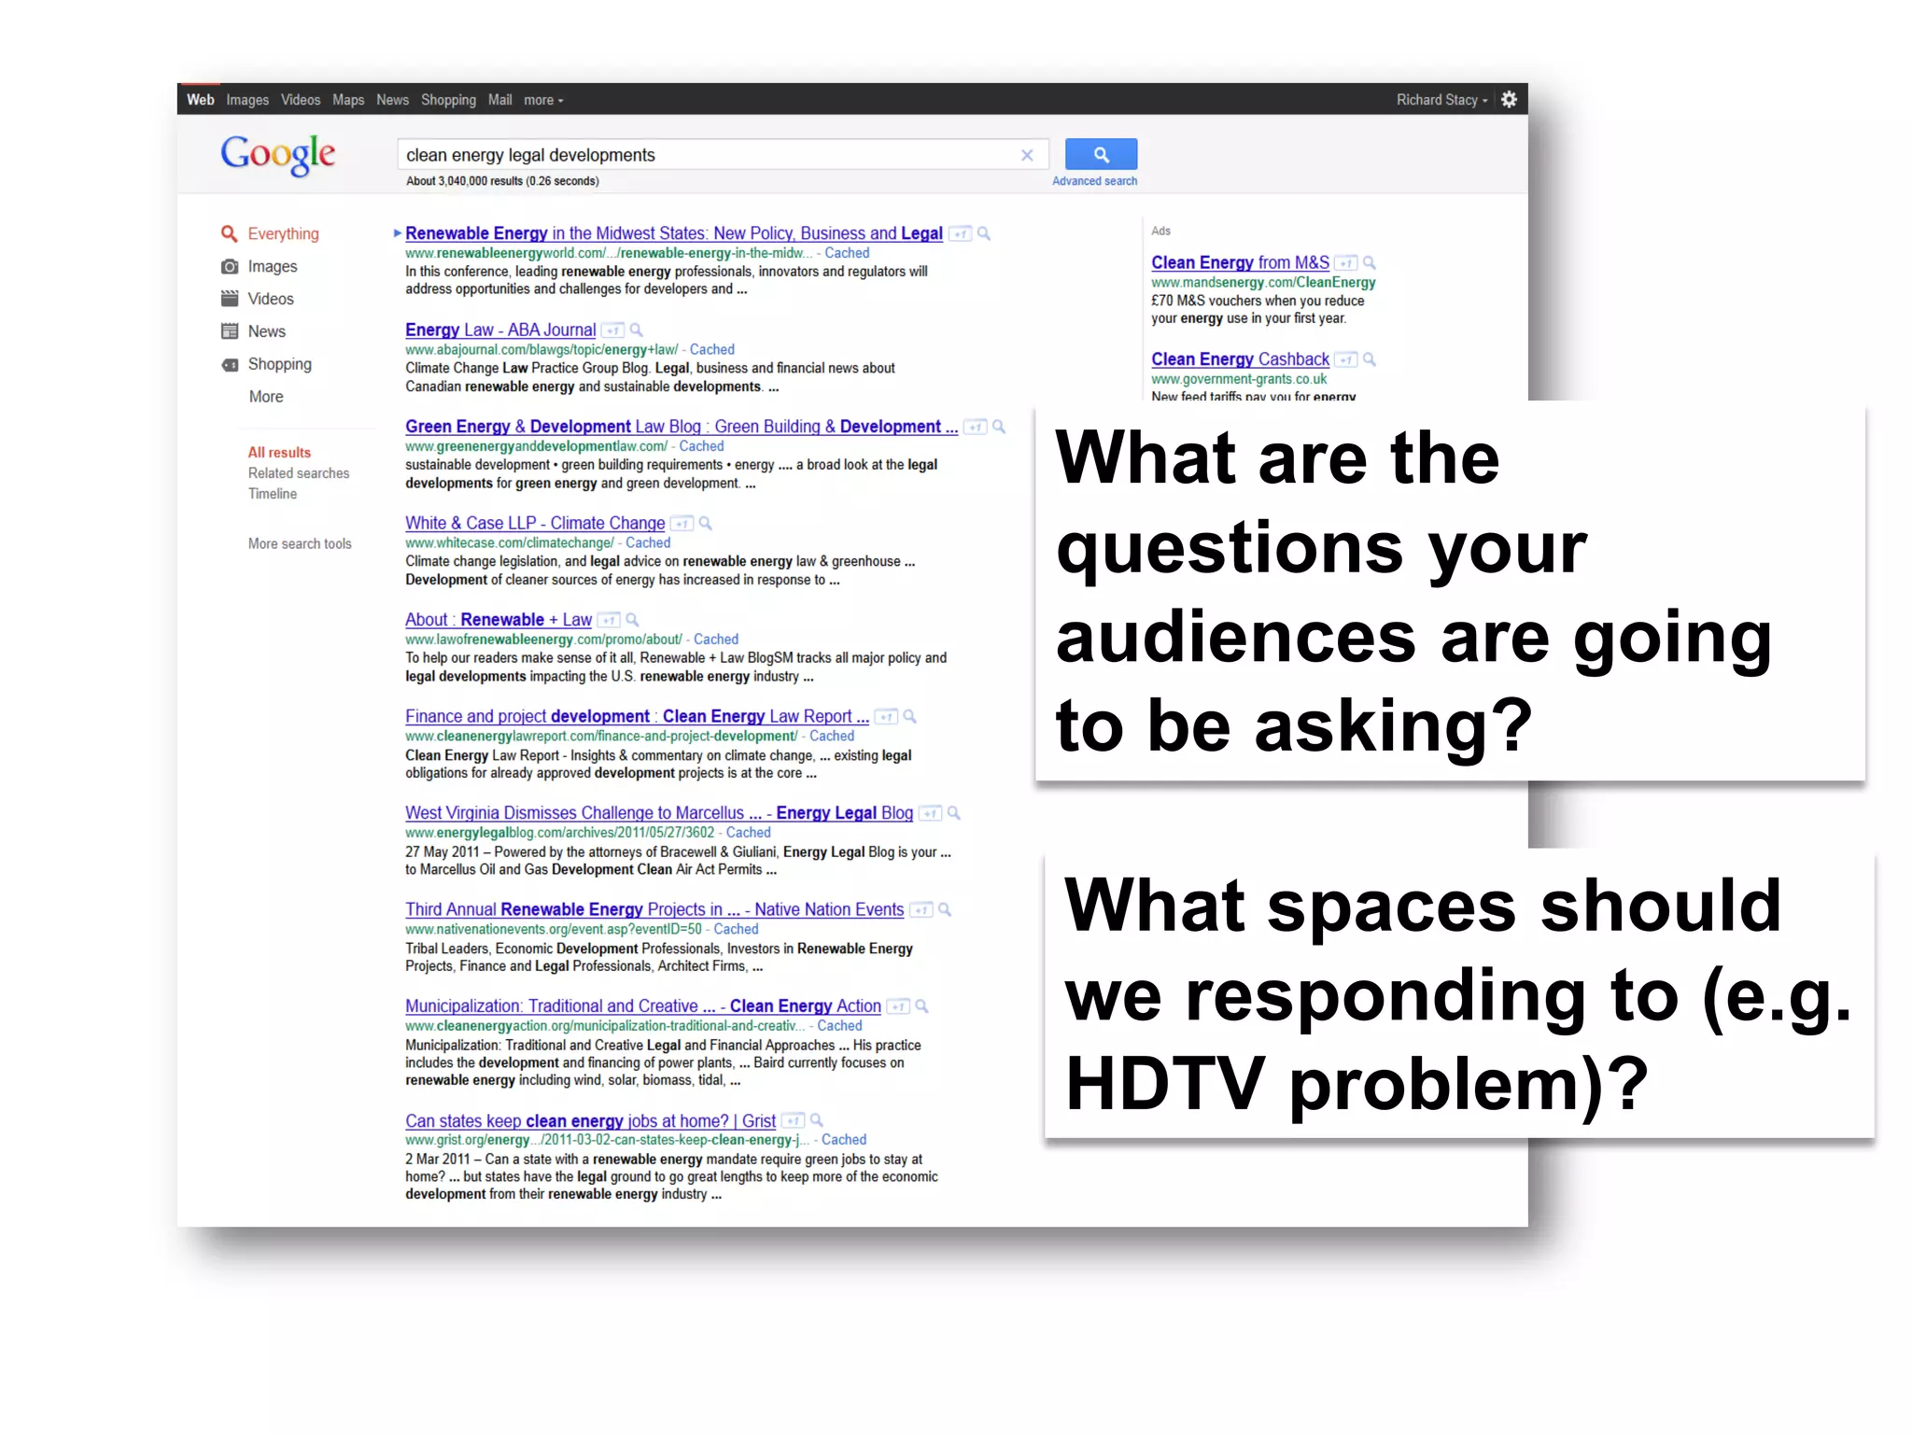Switch to Videos in top bar
The height and width of the screenshot is (1434, 1912).
301,100
